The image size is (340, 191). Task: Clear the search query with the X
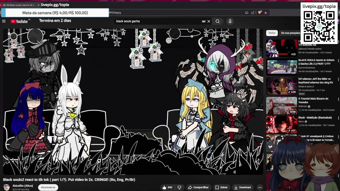(209, 21)
